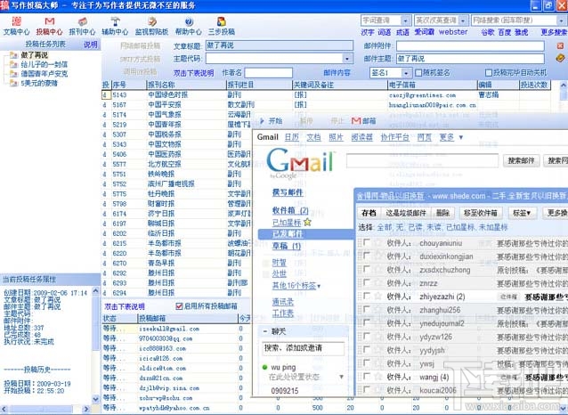Screen dimensions: 568x415
Task: Open the 主题代码 dropdown
Action: pyautogui.click(x=347, y=59)
